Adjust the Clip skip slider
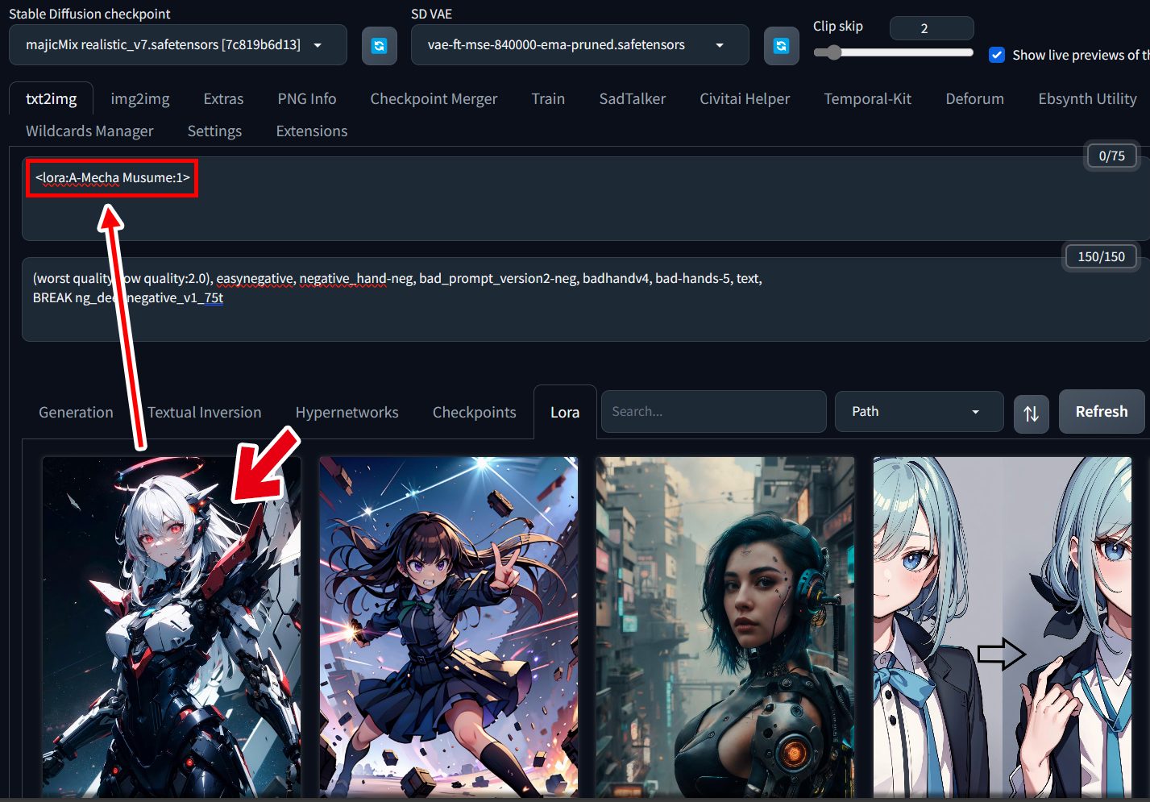The width and height of the screenshot is (1150, 802). click(833, 52)
